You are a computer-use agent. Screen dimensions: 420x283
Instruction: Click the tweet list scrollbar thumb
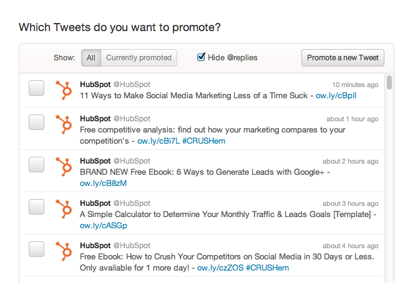(x=389, y=83)
